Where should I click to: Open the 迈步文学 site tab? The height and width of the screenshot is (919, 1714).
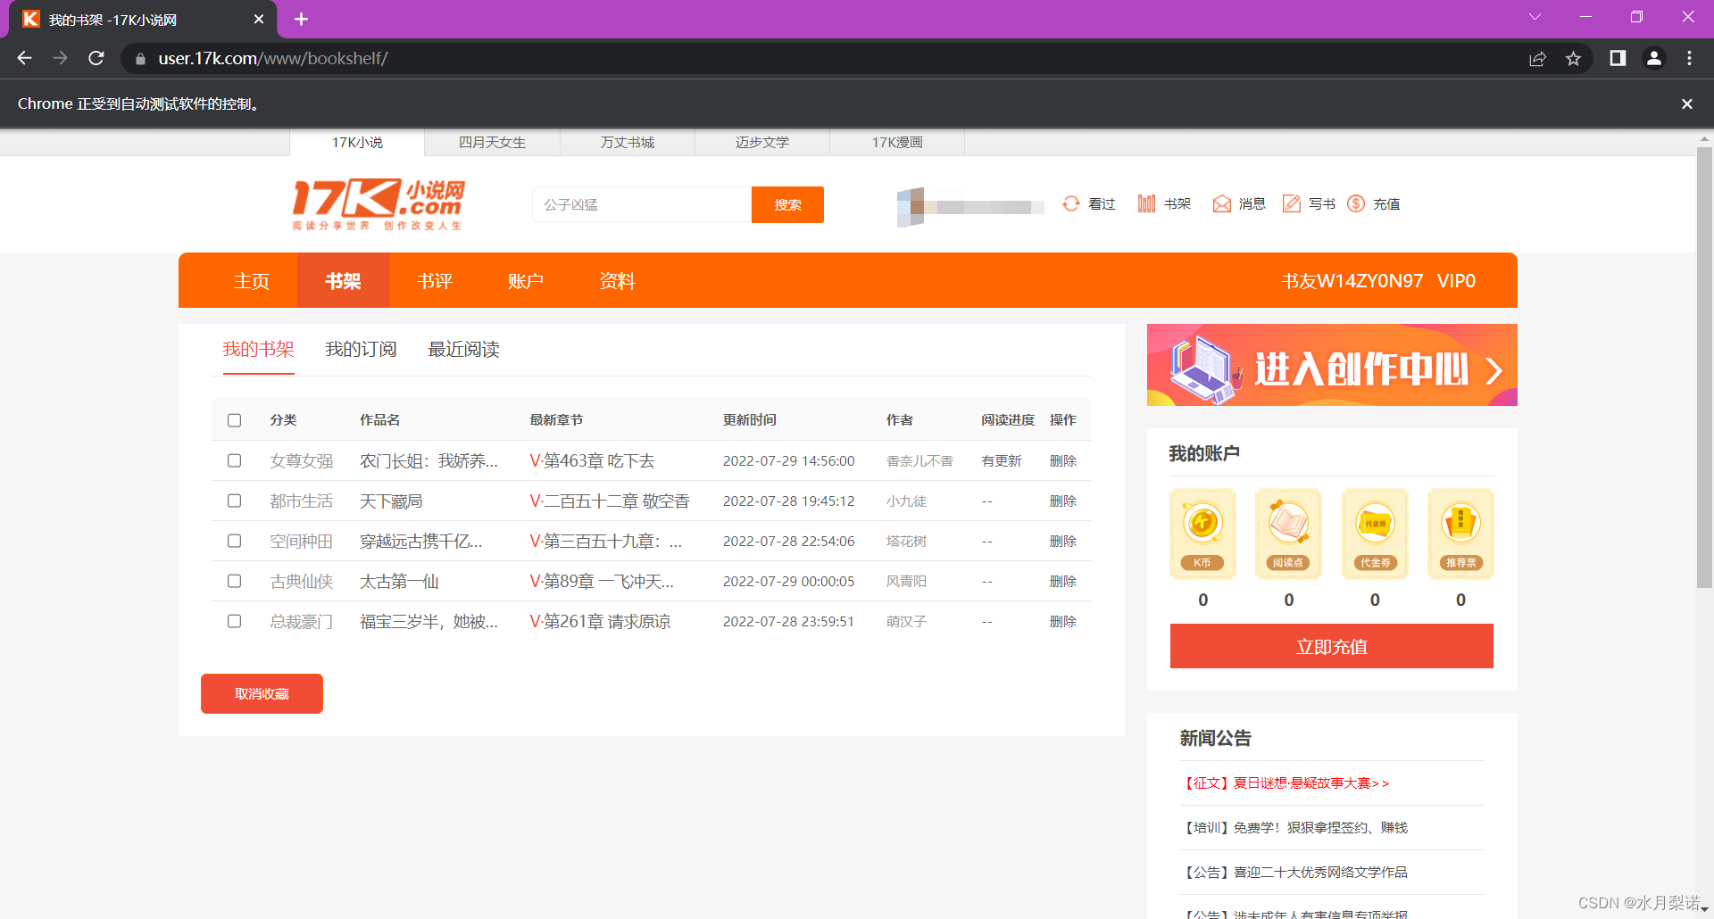pyautogui.click(x=762, y=143)
